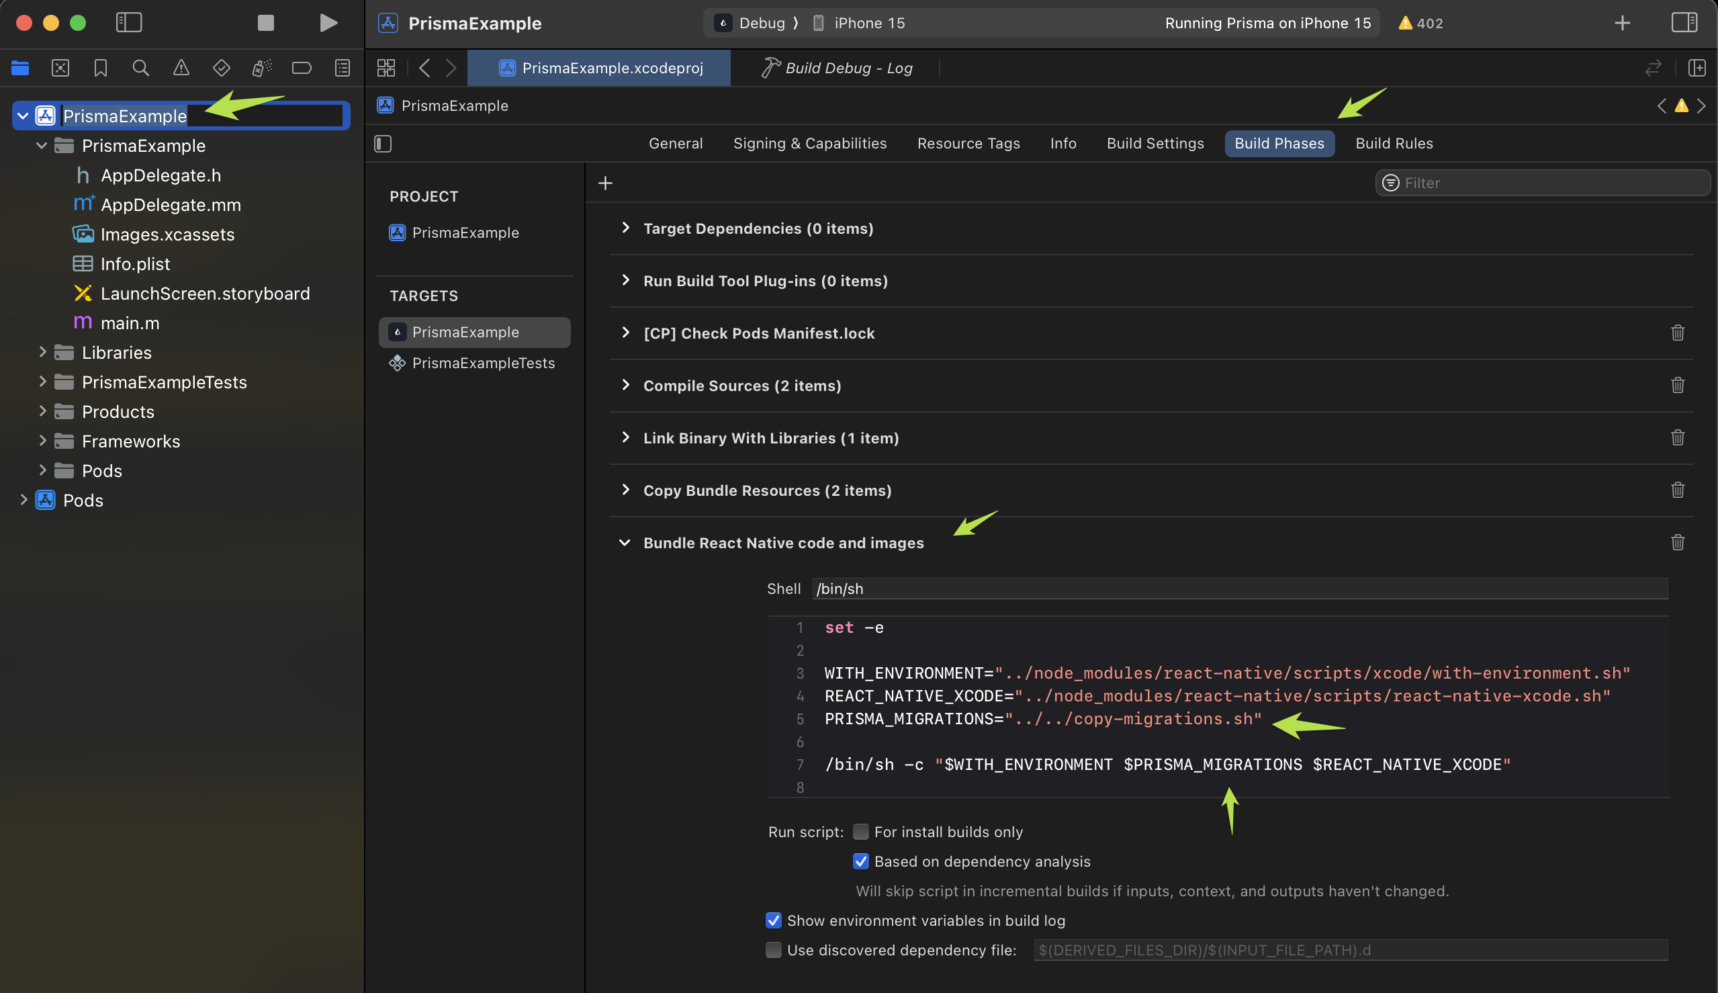This screenshot has height=993, width=1718.
Task: Click the navigator panel toggle icon
Action: pyautogui.click(x=128, y=21)
